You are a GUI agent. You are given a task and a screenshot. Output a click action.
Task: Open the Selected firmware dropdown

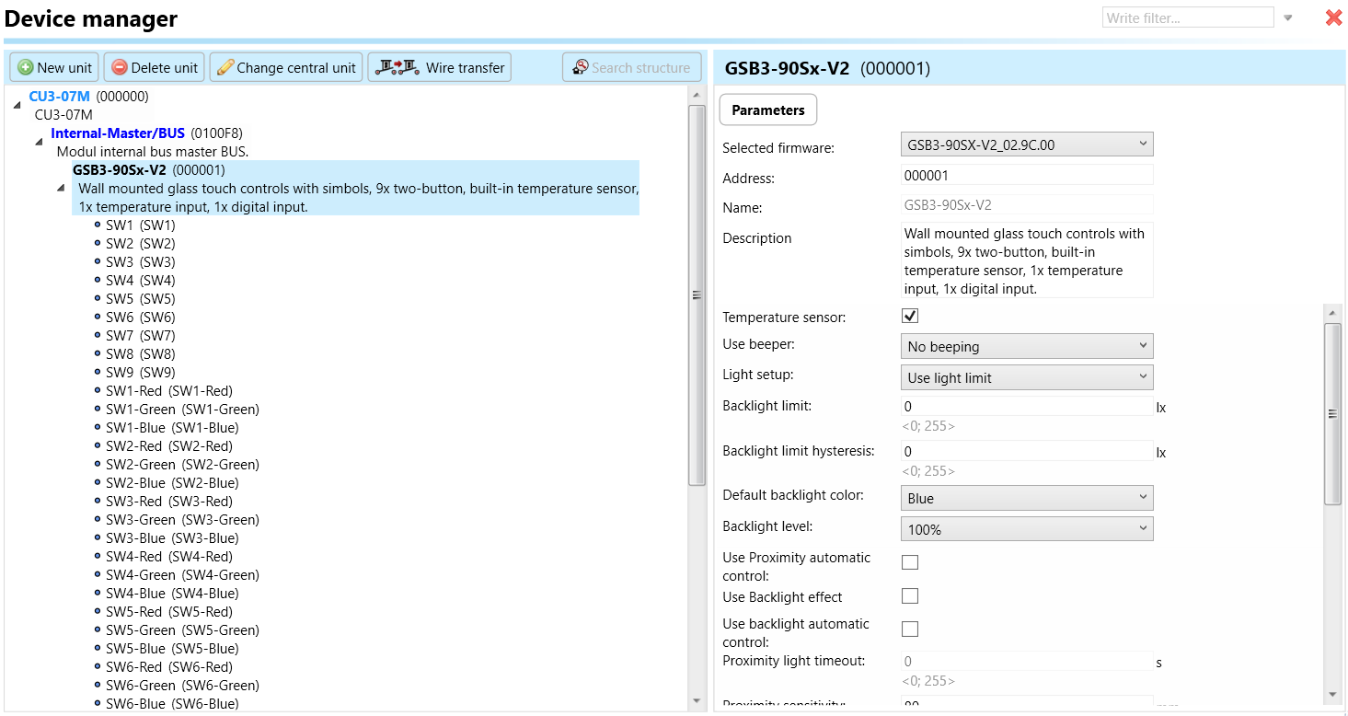point(1026,144)
